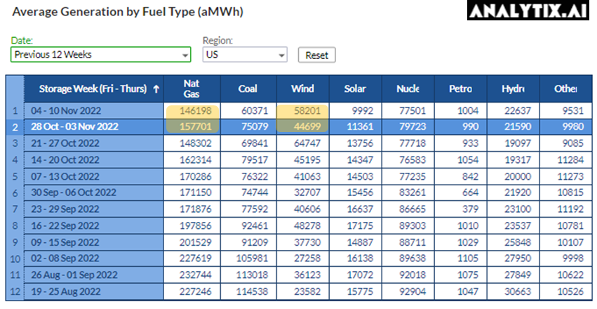Click Coal value 105981
Screen dimensions: 597x309
coord(252,258)
